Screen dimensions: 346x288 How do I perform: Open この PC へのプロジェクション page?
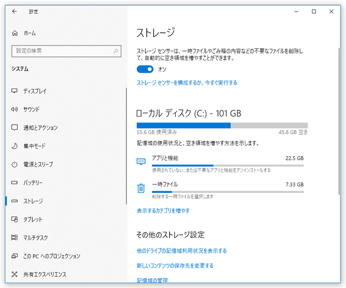66,256
